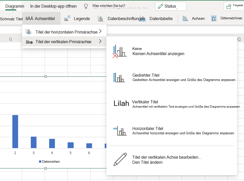Click axis label 2 in the chart

tap(15, 153)
